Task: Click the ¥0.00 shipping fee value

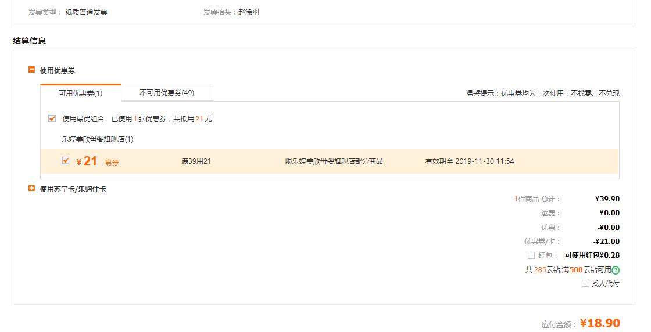Action: (x=610, y=213)
